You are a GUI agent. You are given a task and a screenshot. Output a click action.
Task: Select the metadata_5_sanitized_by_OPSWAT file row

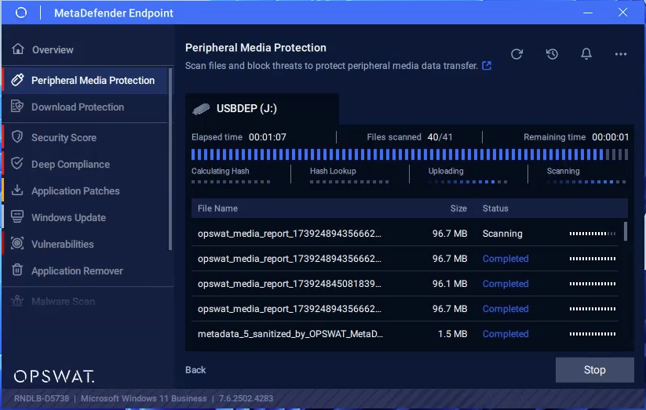coord(405,334)
